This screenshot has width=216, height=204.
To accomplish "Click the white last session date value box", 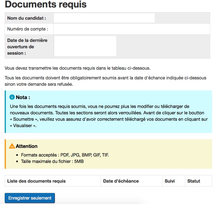I will click(x=85, y=46).
